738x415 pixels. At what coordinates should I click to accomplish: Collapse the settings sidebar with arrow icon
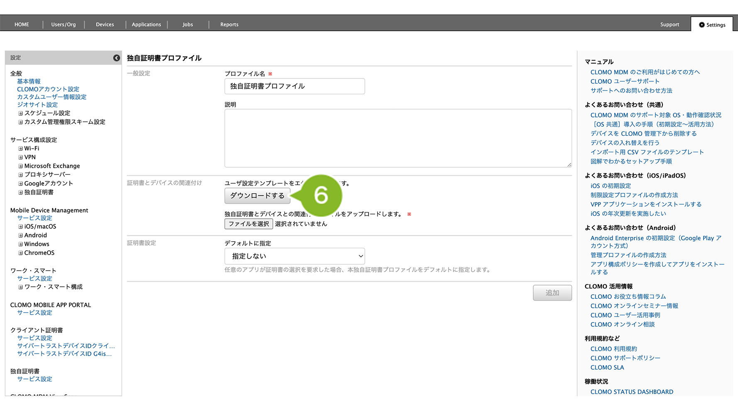click(117, 58)
